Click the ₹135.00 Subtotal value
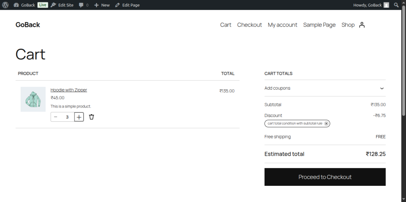The image size is (406, 202). point(378,105)
